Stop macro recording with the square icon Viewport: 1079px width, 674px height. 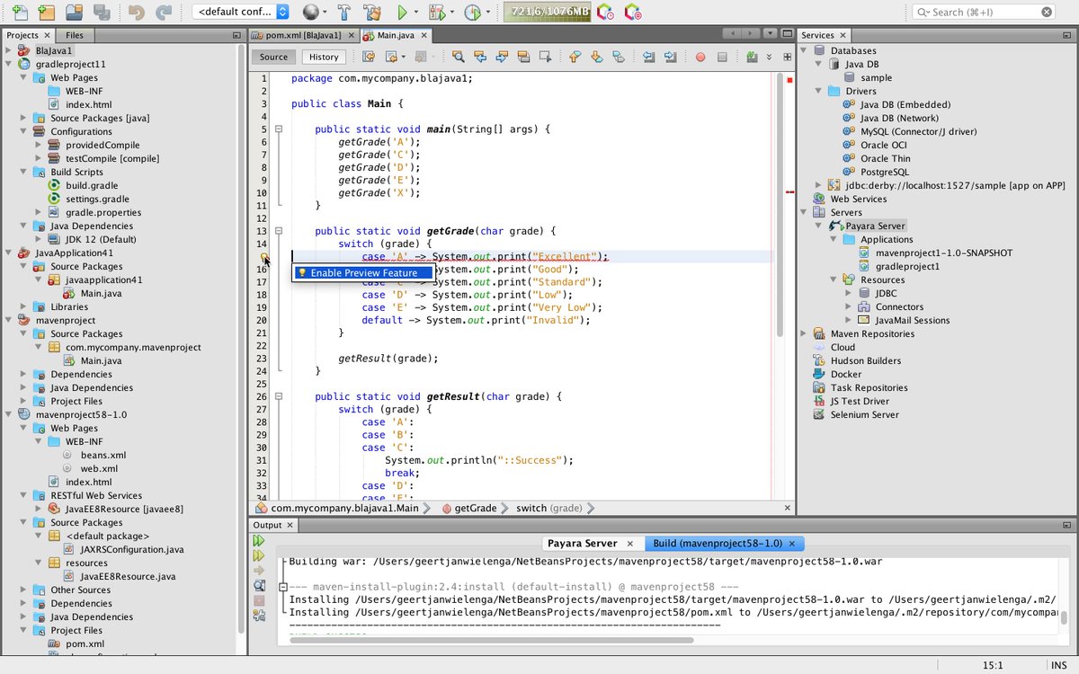click(x=722, y=57)
